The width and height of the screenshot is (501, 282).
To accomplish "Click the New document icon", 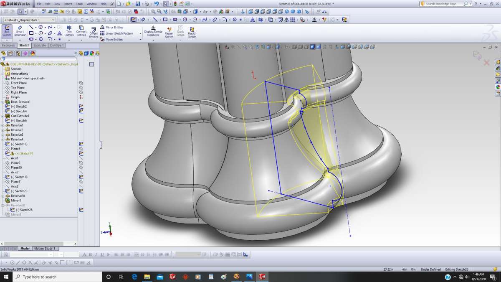I will [119, 4].
